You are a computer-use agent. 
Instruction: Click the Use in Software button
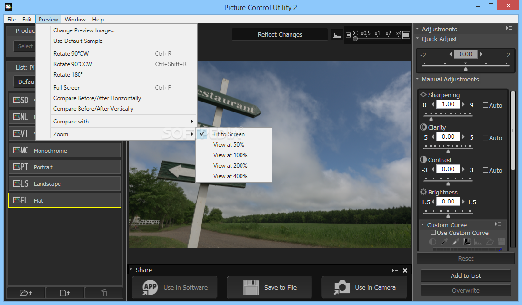click(x=174, y=287)
